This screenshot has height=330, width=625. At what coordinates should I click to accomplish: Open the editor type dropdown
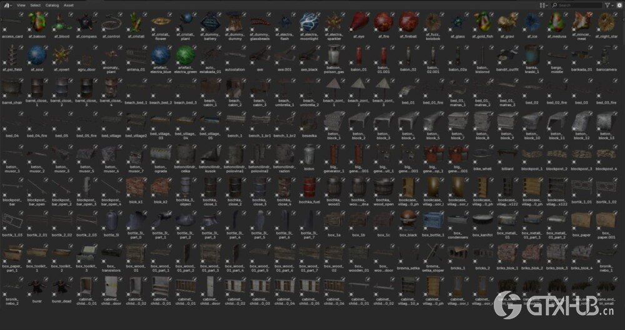click(x=8, y=5)
